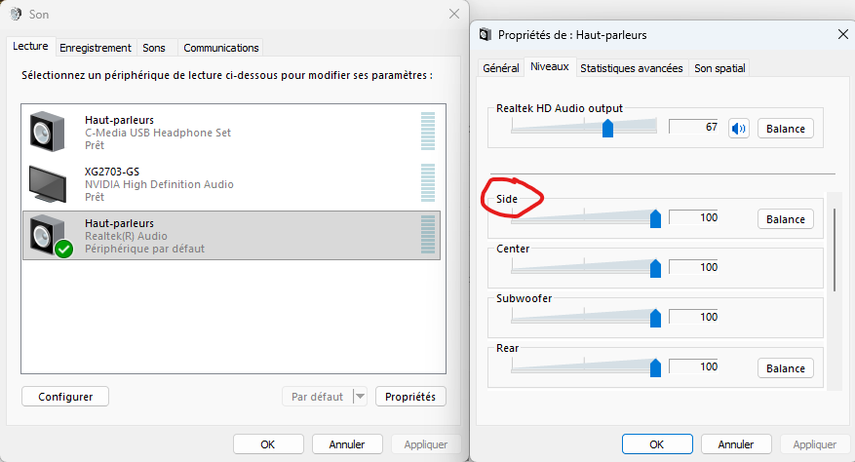
Task: Click the Son window speaker title icon
Action: pyautogui.click(x=15, y=15)
